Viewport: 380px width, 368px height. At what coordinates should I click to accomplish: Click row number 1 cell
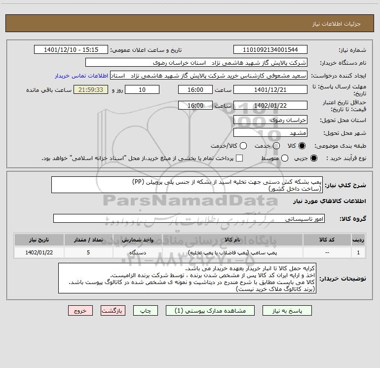point(358,252)
